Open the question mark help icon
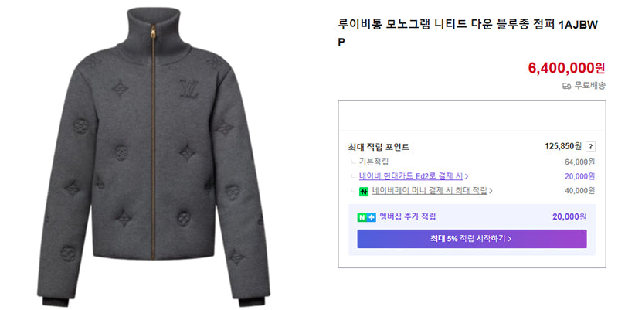 click(590, 146)
